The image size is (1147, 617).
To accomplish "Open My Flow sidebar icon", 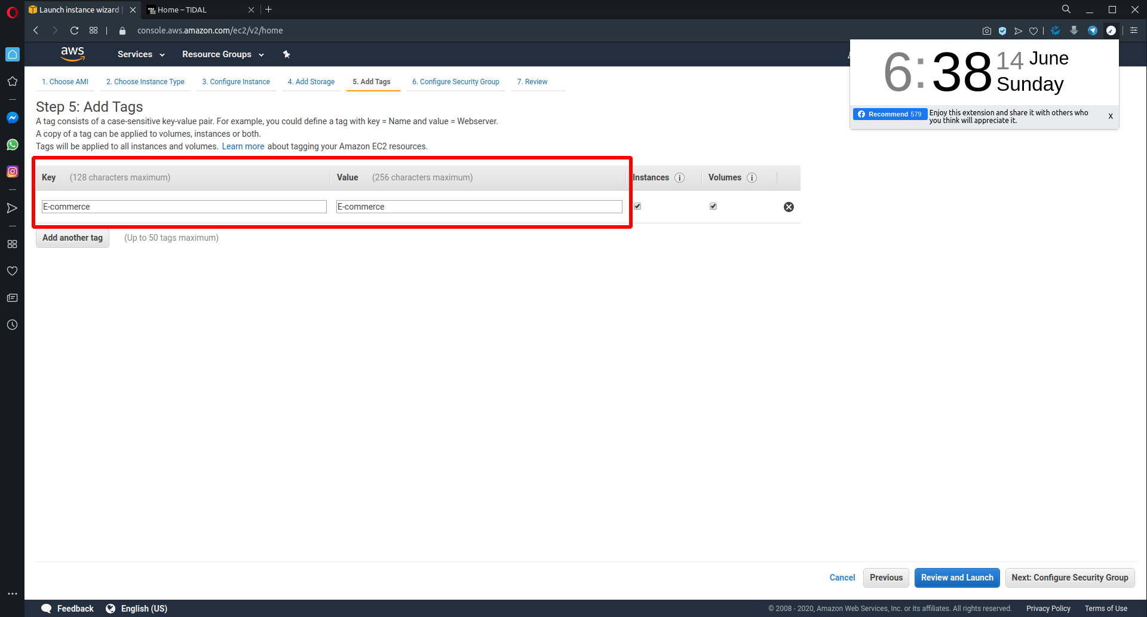I will click(12, 208).
